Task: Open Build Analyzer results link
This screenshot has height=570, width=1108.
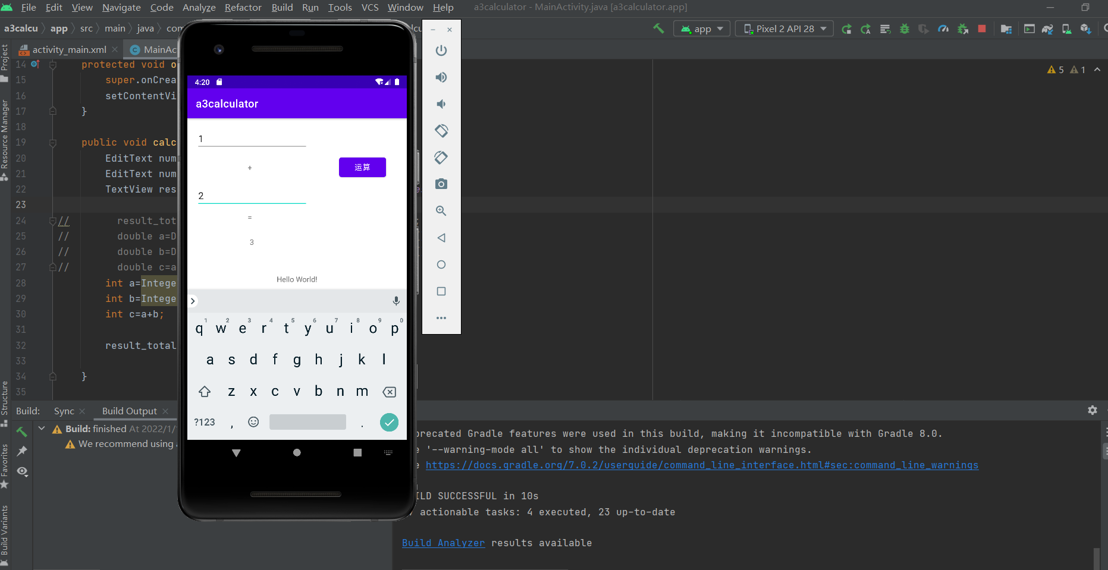Action: point(443,543)
